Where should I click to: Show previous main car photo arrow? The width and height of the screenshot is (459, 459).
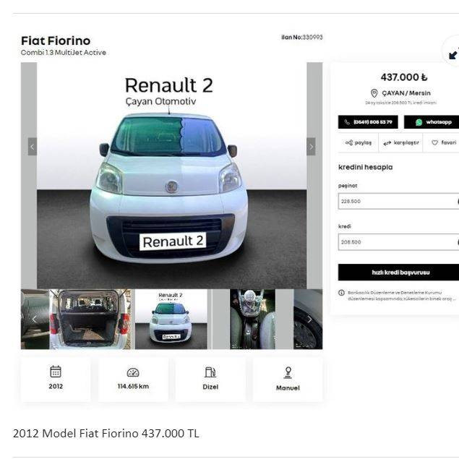pyautogui.click(x=33, y=147)
